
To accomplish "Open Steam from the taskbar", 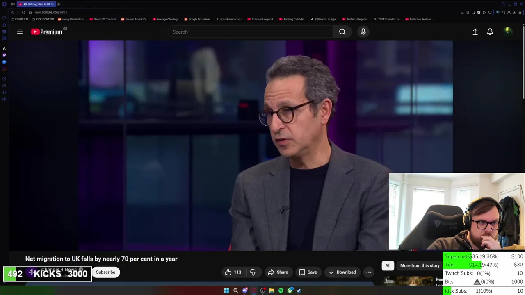I will pyautogui.click(x=299, y=290).
